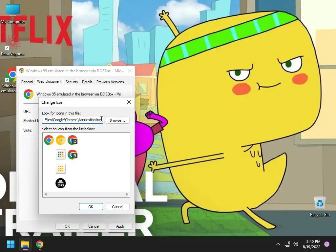
Task: Open the Windows Start menu
Action: (10, 244)
